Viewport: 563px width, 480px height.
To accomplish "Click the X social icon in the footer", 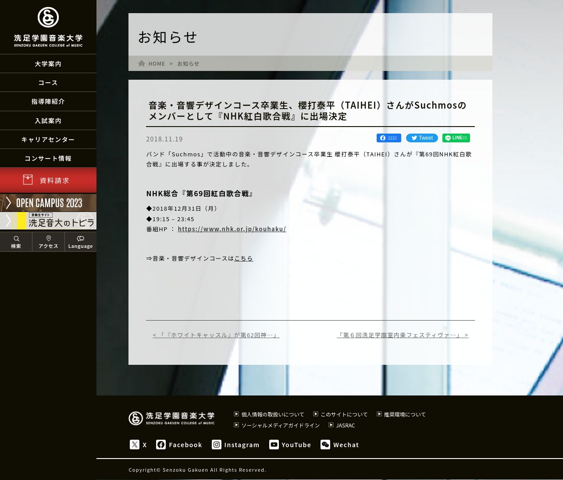I will click(x=135, y=445).
